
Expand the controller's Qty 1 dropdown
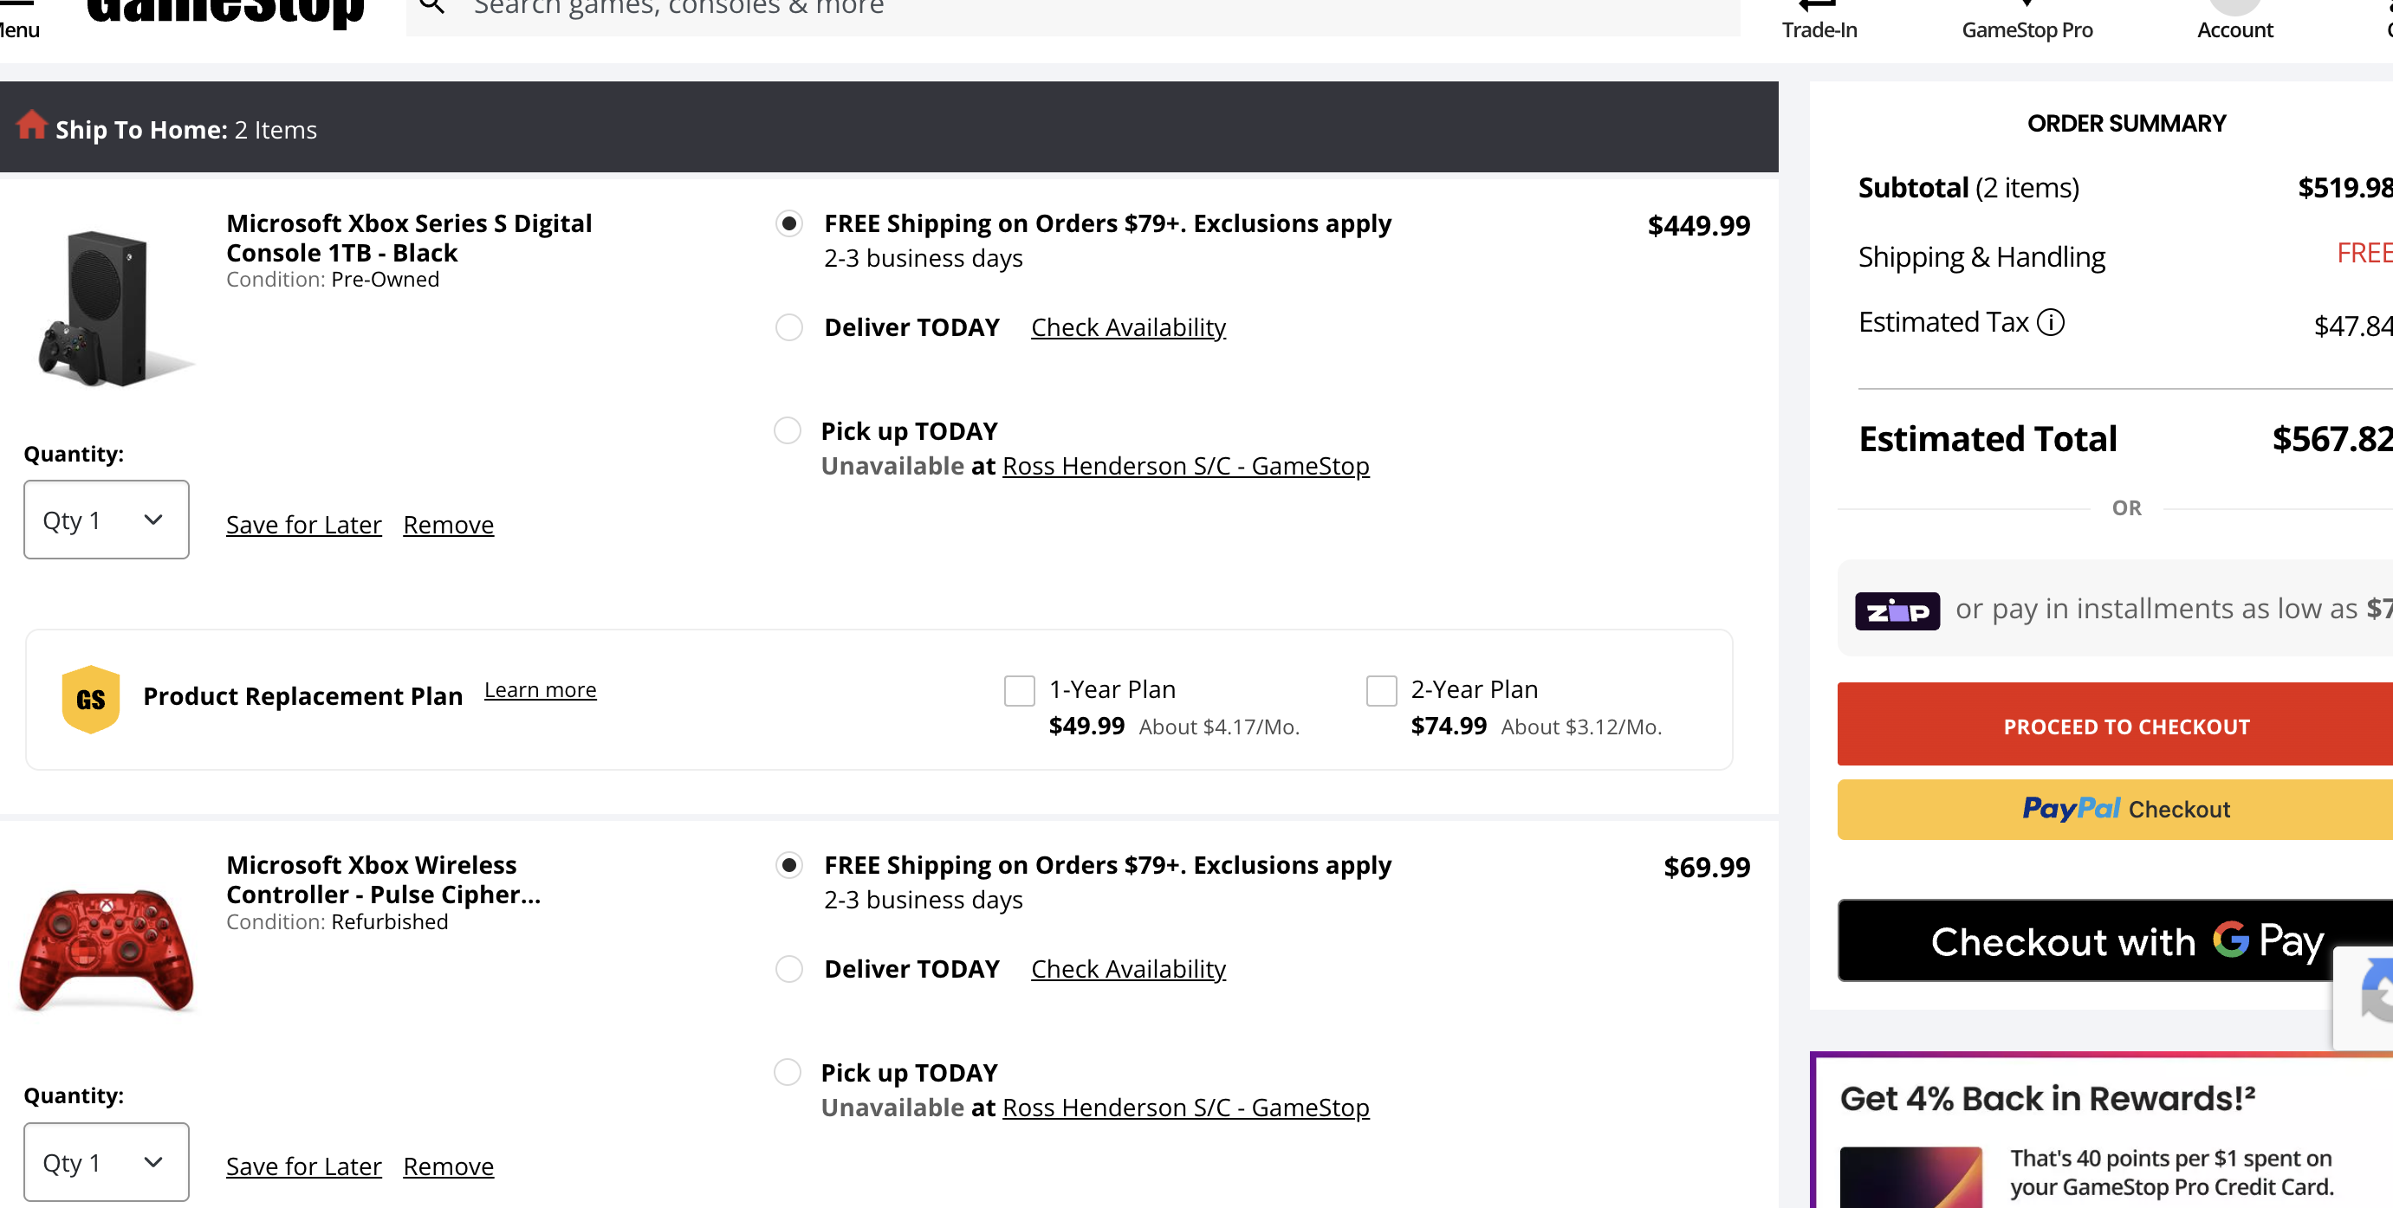pyautogui.click(x=106, y=1162)
